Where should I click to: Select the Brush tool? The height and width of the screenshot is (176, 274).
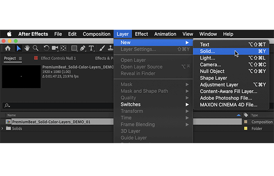(102, 48)
